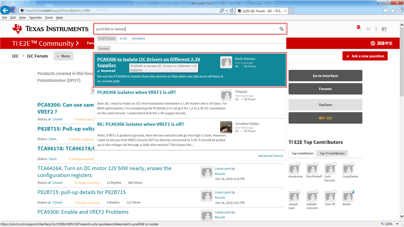This screenshot has width=404, height=227.
Task: Click the daniel contributor avatar
Action: point(348,196)
